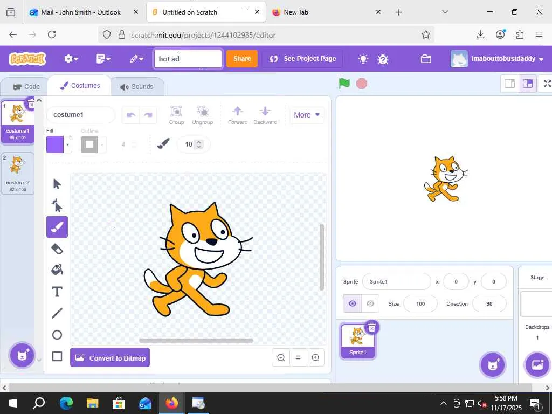Viewport: 552px width, 414px height.
Task: Click See Project Page button
Action: pyautogui.click(x=303, y=59)
